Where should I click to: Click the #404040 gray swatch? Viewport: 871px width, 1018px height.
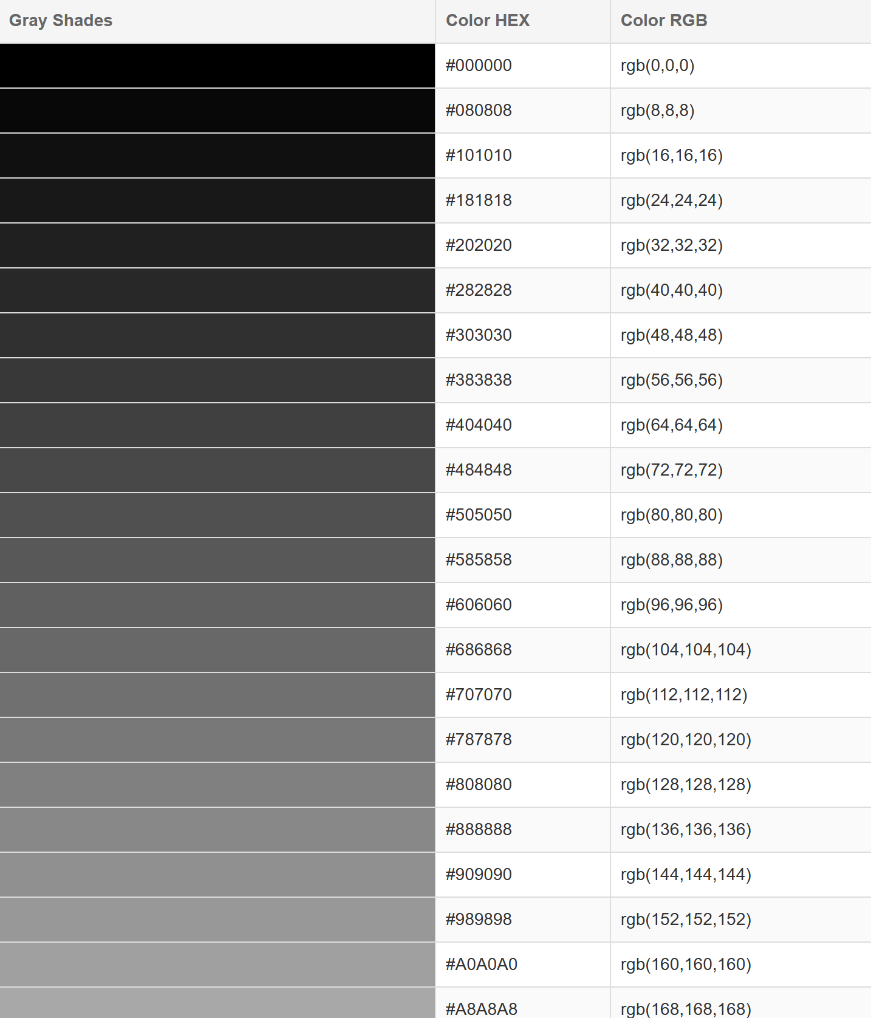[x=217, y=425]
